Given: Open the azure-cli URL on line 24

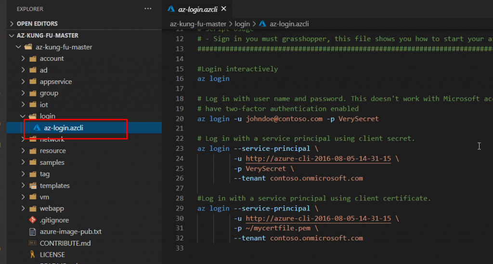Looking at the screenshot, I should (318, 158).
